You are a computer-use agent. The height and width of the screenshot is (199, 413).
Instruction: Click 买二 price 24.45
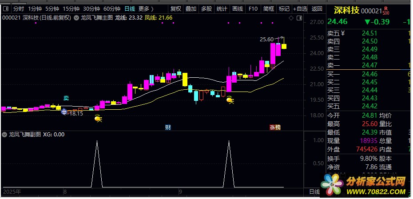click(x=369, y=82)
